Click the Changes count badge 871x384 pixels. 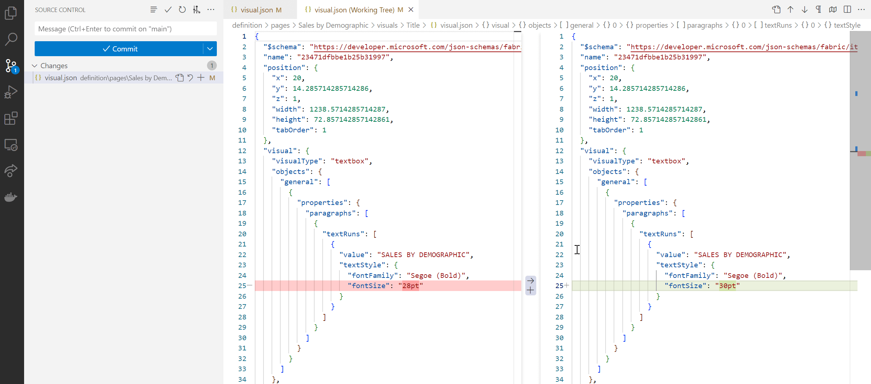212,66
